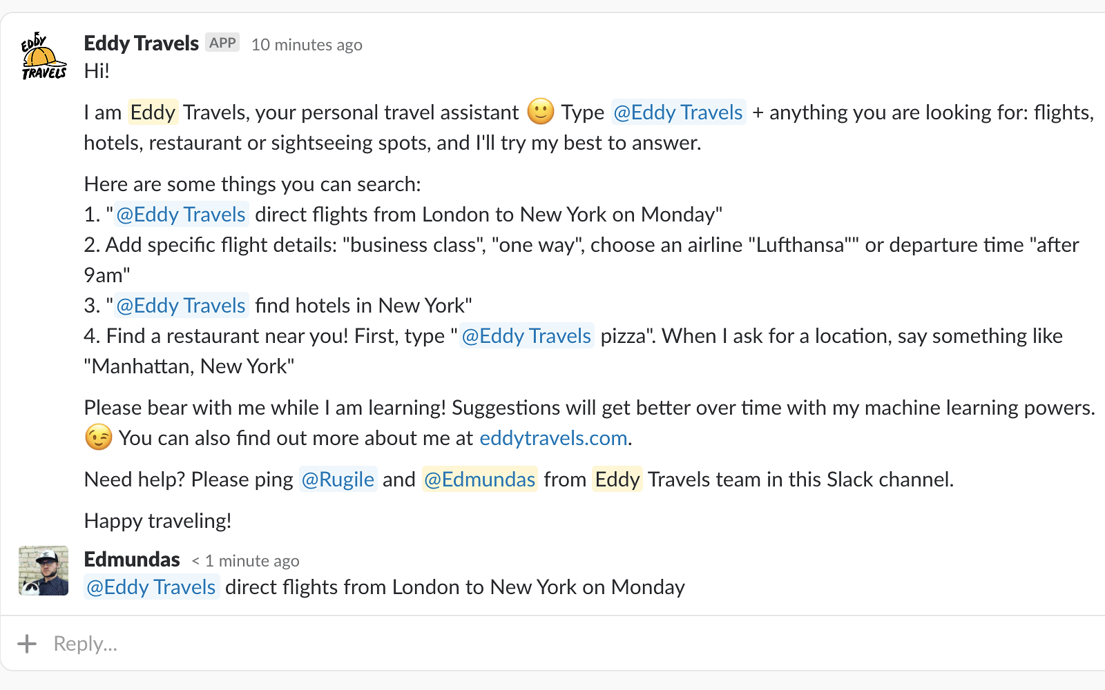Click the Edmundas username above his message

coord(132,559)
